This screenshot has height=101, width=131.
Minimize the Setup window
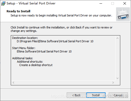[101, 3]
